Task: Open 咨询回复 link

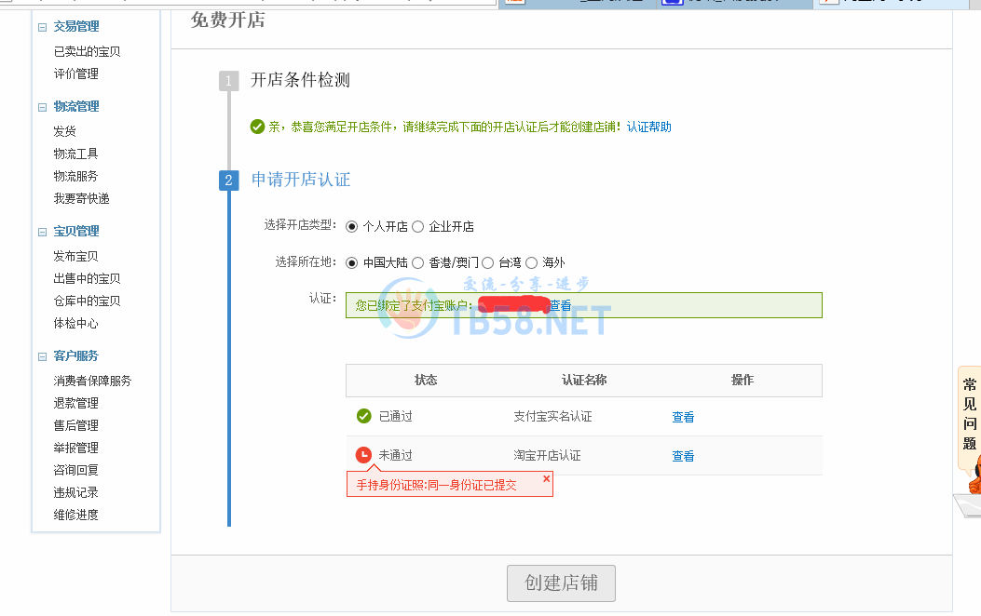Action: 75,471
